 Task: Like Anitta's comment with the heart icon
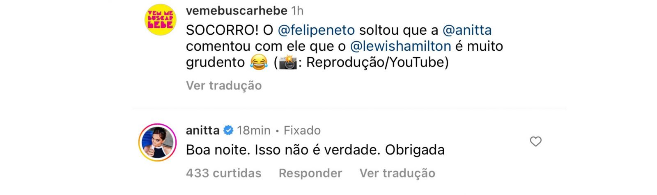535,141
